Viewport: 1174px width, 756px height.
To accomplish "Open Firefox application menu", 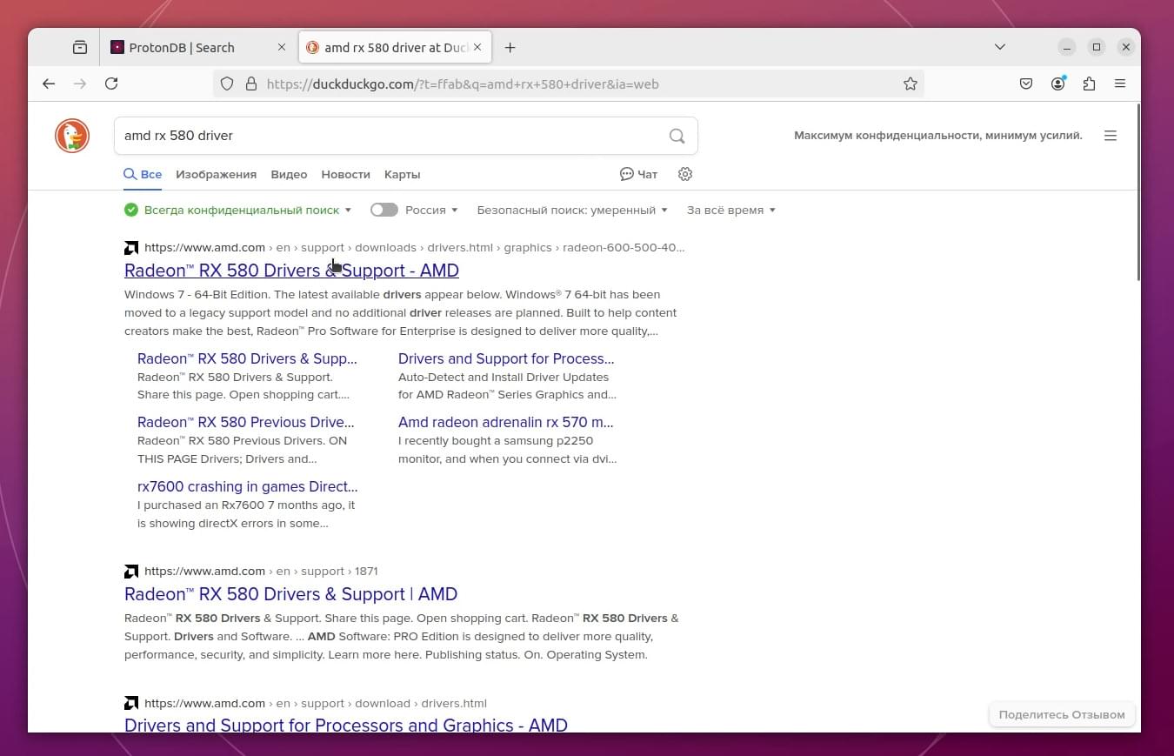I will (1120, 84).
